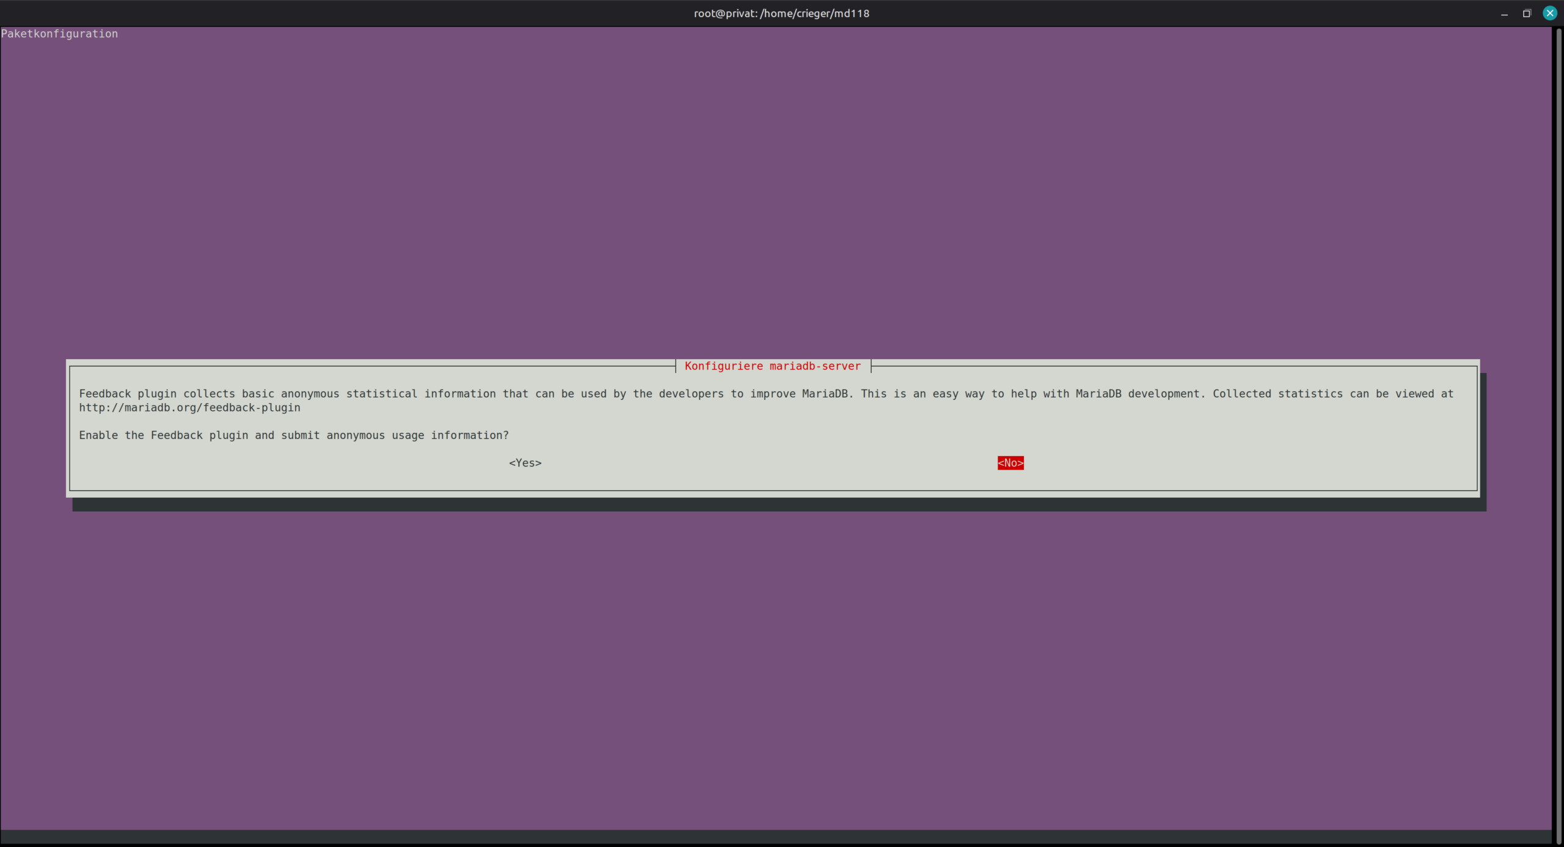The width and height of the screenshot is (1564, 847).
Task: Choose the <Yes> button in dialog
Action: pos(525,463)
